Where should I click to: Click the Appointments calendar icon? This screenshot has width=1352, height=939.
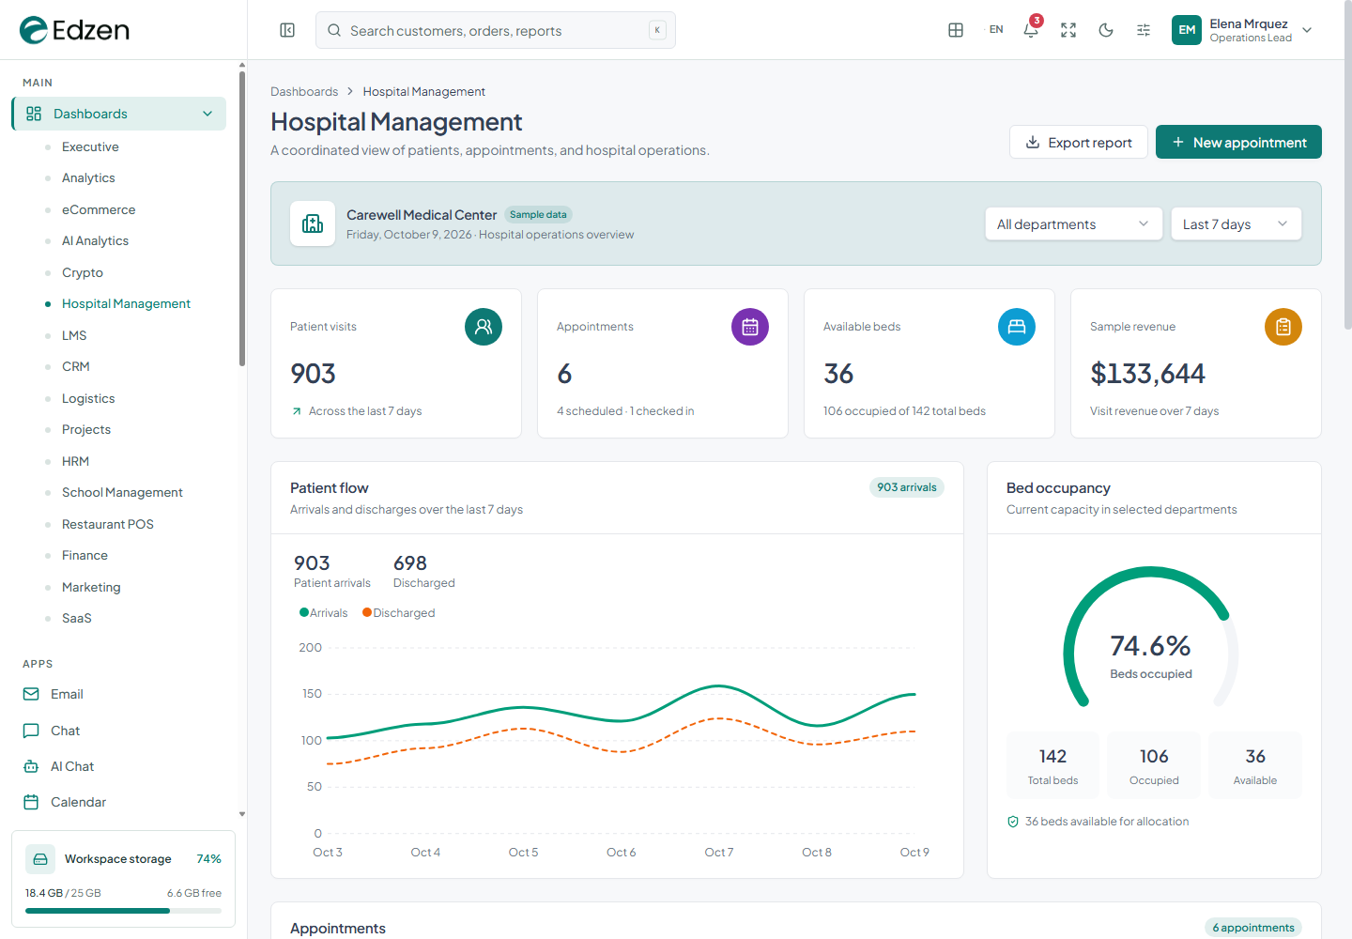tap(750, 327)
